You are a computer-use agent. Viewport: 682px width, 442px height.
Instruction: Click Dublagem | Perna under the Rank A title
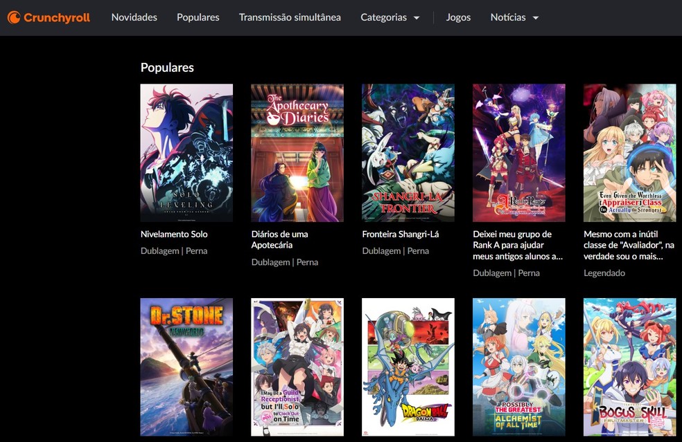[506, 273]
